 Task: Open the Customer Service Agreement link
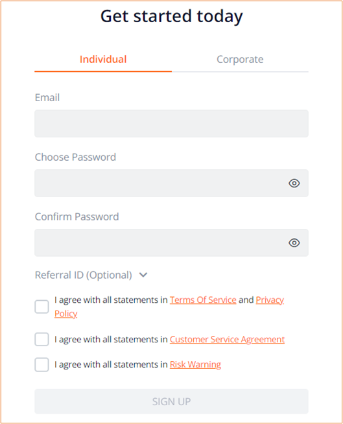227,339
